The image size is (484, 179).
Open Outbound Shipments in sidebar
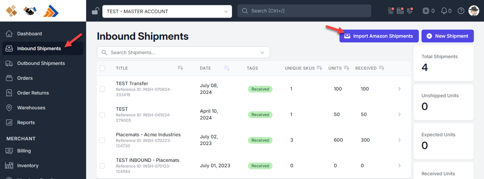click(43, 63)
